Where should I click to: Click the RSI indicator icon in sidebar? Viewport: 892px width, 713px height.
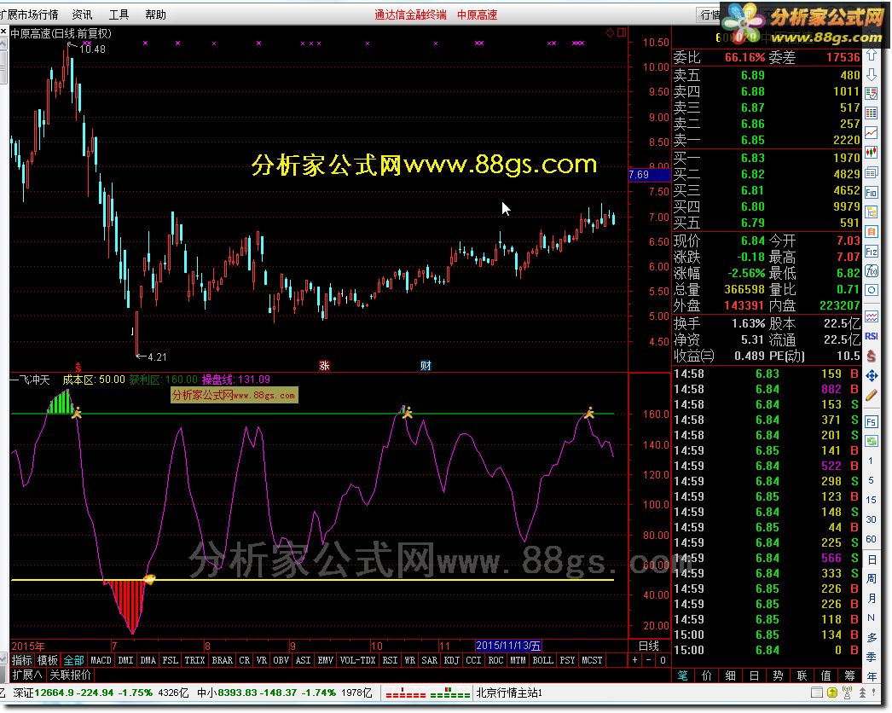pos(871,336)
